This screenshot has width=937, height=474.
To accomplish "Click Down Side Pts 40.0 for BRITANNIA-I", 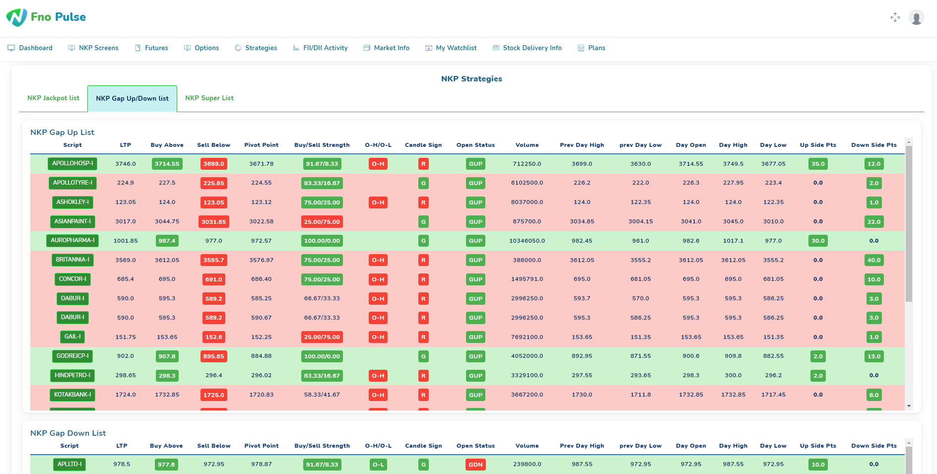I will pos(874,260).
